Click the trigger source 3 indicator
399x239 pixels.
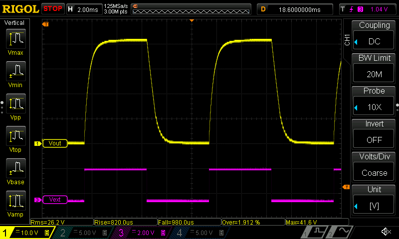pos(360,9)
